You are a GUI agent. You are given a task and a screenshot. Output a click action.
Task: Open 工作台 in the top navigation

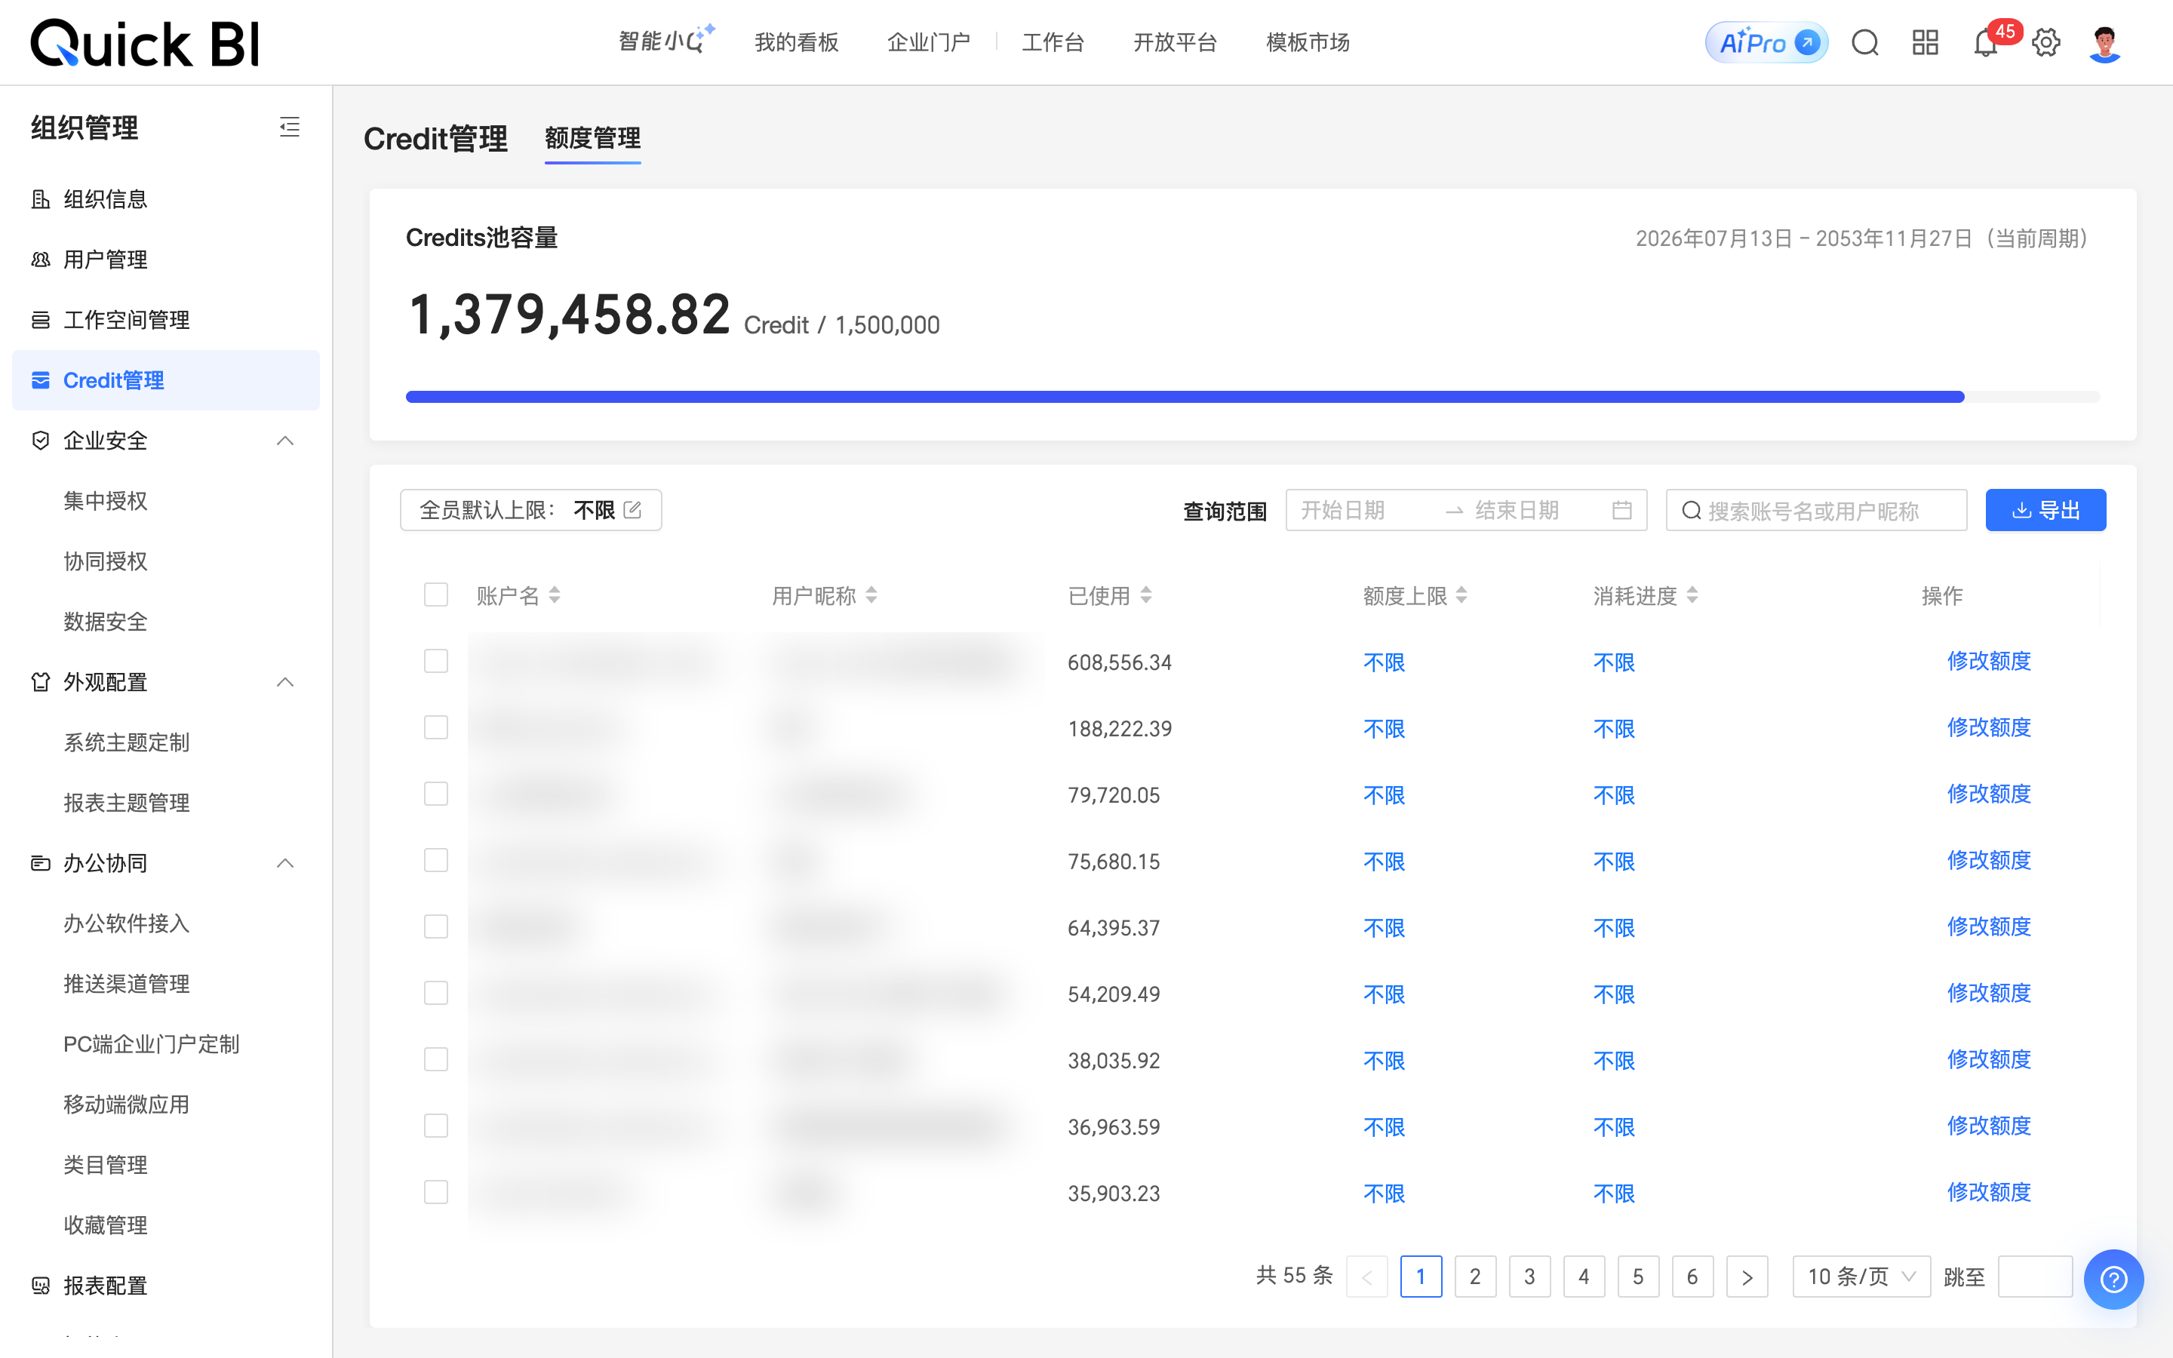coord(1053,42)
